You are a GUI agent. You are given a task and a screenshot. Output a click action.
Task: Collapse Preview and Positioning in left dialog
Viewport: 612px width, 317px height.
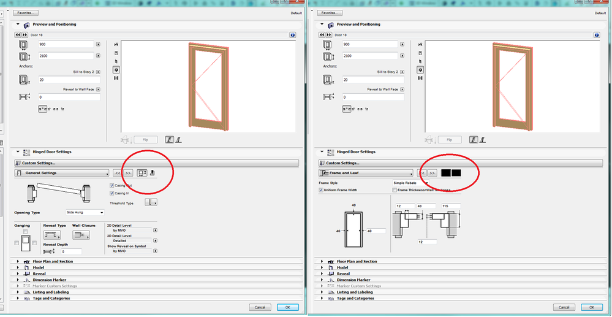tap(18, 25)
